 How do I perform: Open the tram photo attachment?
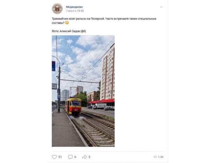tap(83, 91)
